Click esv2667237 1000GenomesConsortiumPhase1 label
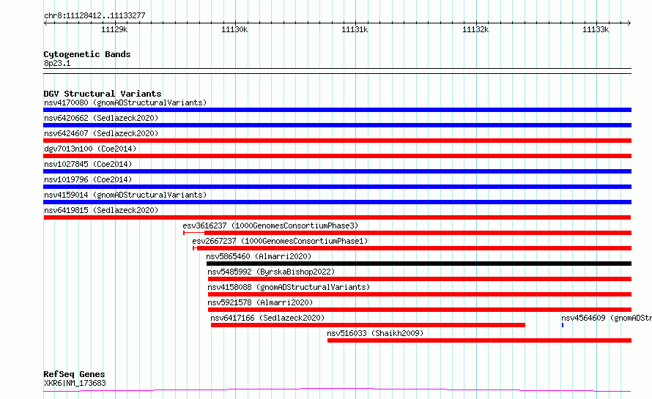Viewport: 652px width, 399px height. click(280, 241)
